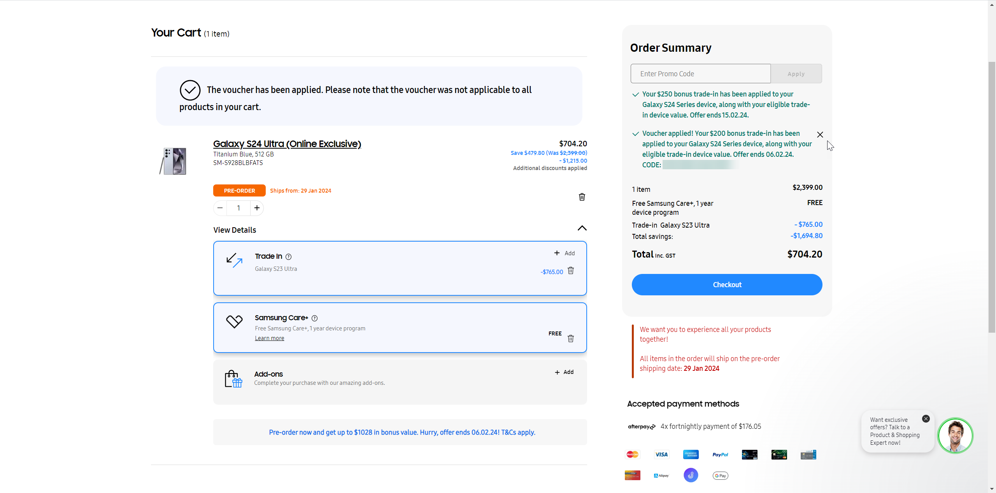
Task: Apply the entered promo code
Action: [796, 74]
